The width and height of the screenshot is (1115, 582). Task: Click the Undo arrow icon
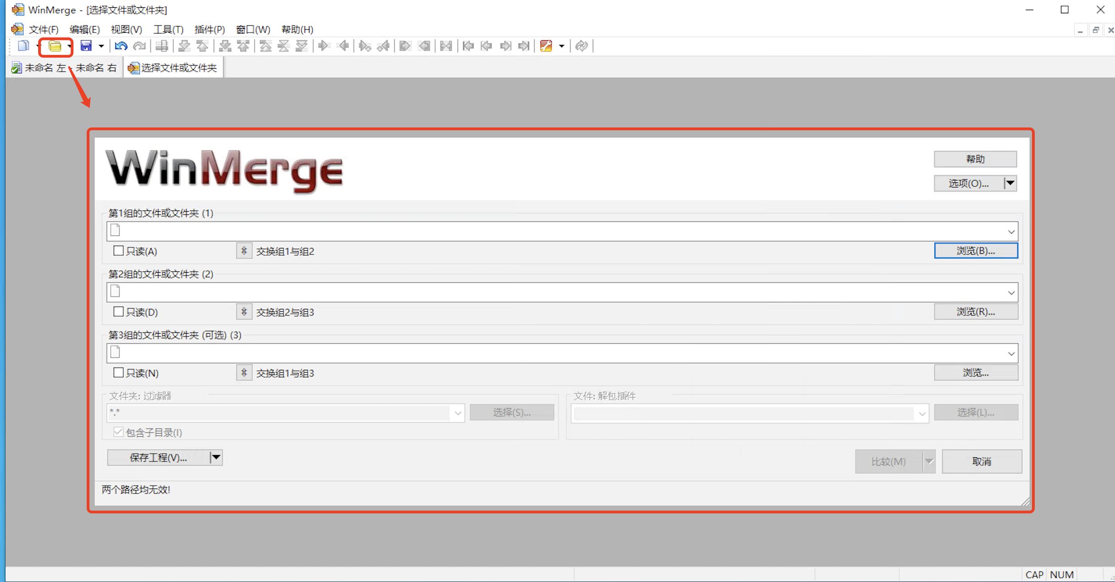pyautogui.click(x=121, y=46)
